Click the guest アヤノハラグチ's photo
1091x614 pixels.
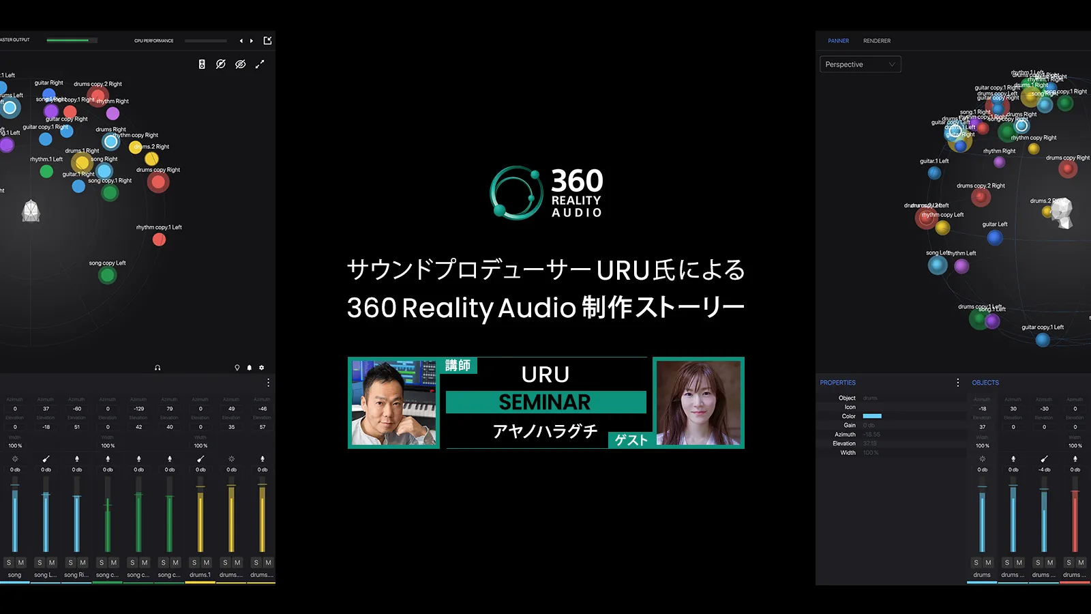tap(698, 403)
